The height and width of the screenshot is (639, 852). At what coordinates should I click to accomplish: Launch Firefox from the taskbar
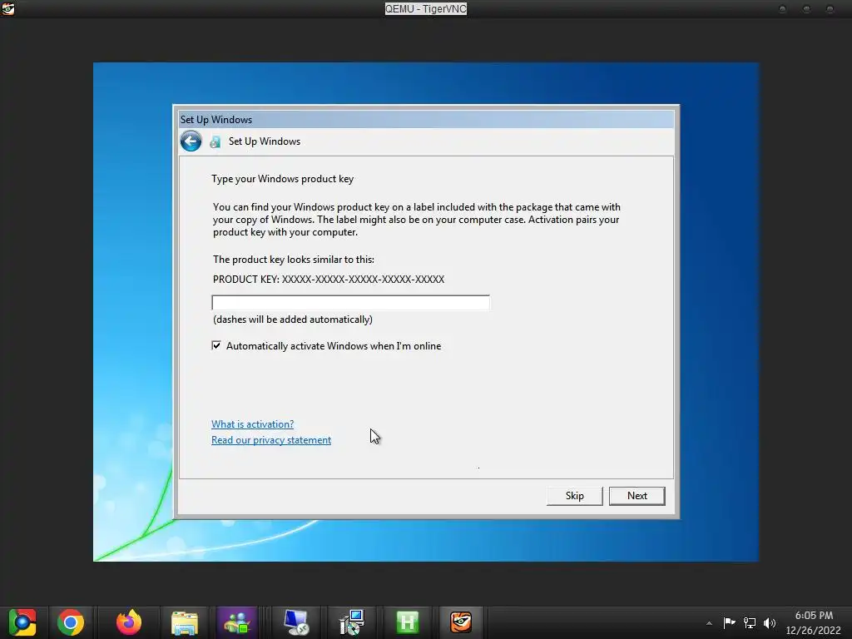[129, 622]
